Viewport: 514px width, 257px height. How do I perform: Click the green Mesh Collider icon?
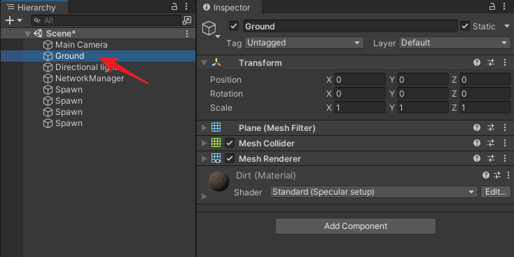[x=216, y=142]
